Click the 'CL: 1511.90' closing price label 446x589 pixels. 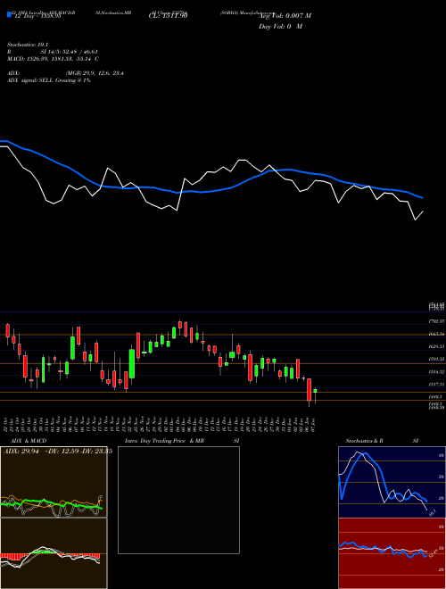(168, 15)
